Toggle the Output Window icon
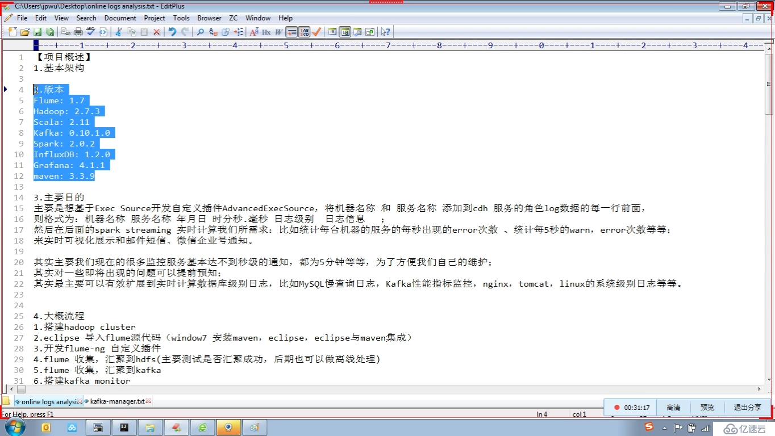Viewport: 775px width, 436px height. tap(357, 32)
